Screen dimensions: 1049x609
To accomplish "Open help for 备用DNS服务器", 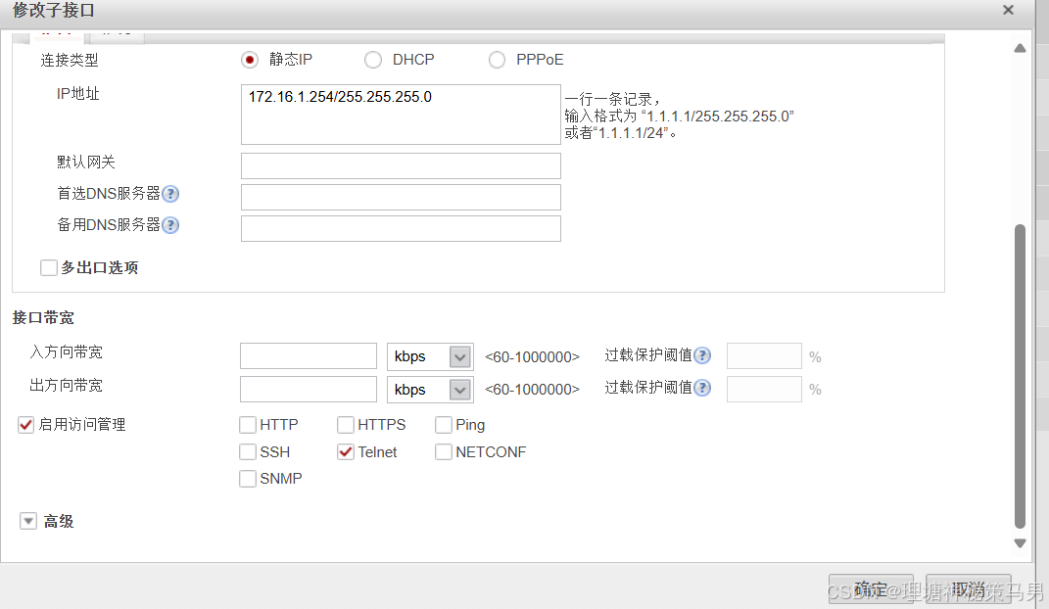I will click(170, 225).
